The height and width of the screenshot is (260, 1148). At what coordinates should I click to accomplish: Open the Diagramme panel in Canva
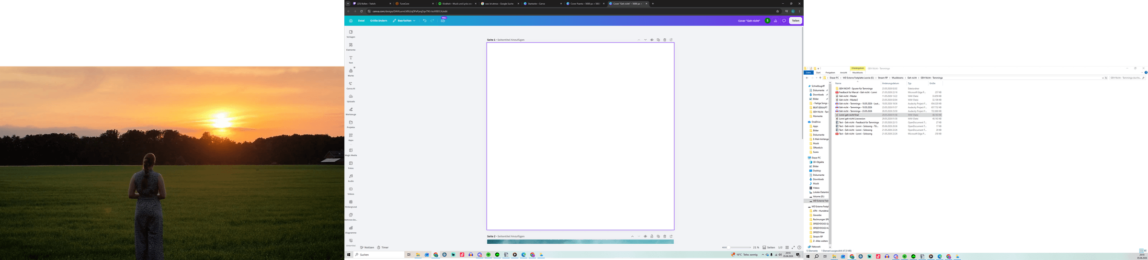click(x=351, y=229)
